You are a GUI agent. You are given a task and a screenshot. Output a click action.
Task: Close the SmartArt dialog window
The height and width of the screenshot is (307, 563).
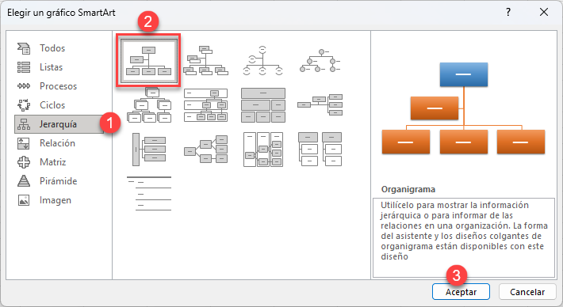point(544,12)
